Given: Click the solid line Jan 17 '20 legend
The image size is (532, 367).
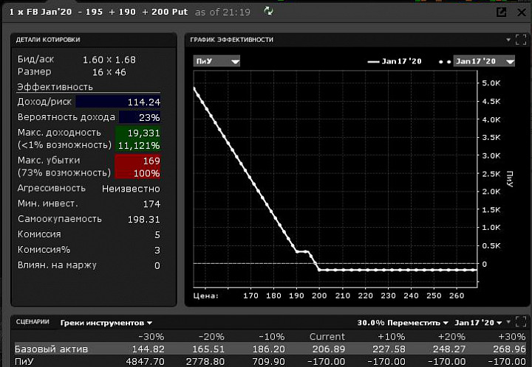Looking at the screenshot, I should (395, 61).
